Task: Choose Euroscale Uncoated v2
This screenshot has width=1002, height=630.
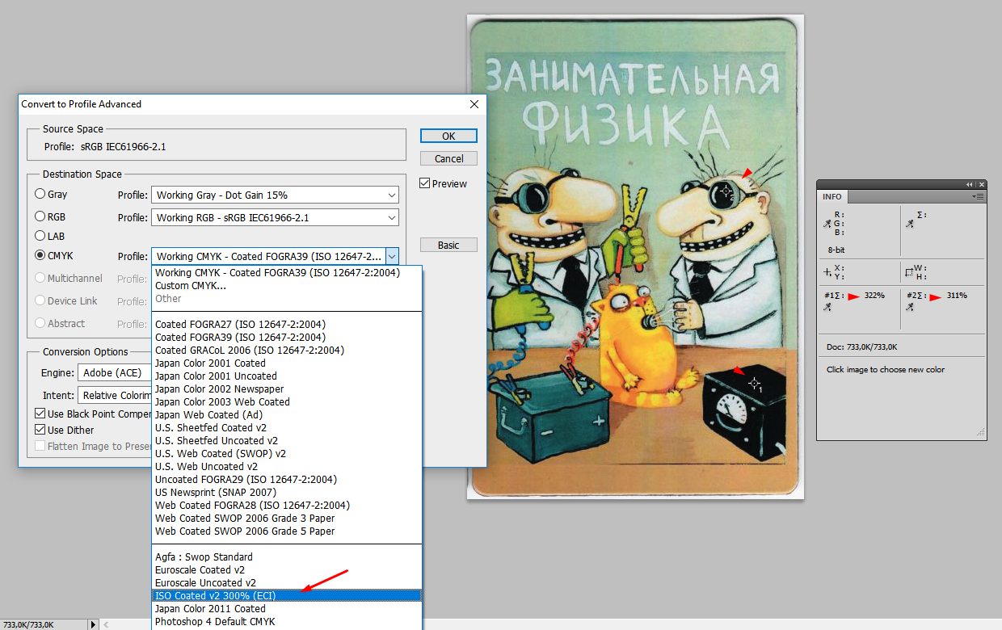Action: coord(287,582)
